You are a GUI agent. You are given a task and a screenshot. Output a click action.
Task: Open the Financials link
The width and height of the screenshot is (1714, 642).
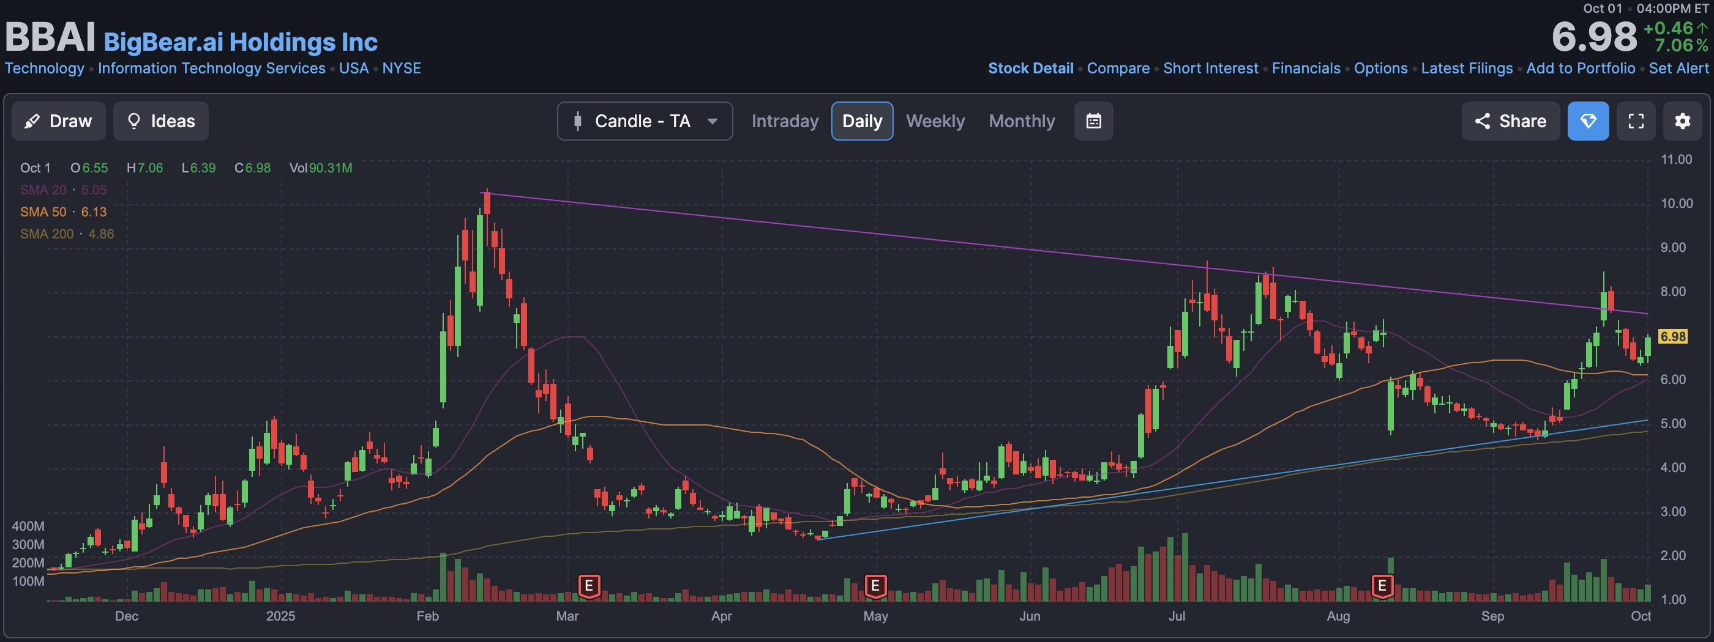[x=1306, y=68]
